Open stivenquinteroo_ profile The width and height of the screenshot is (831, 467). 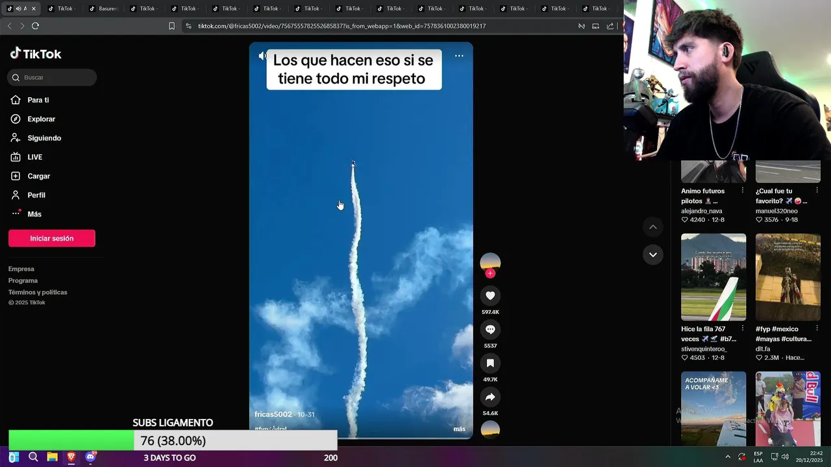click(704, 349)
